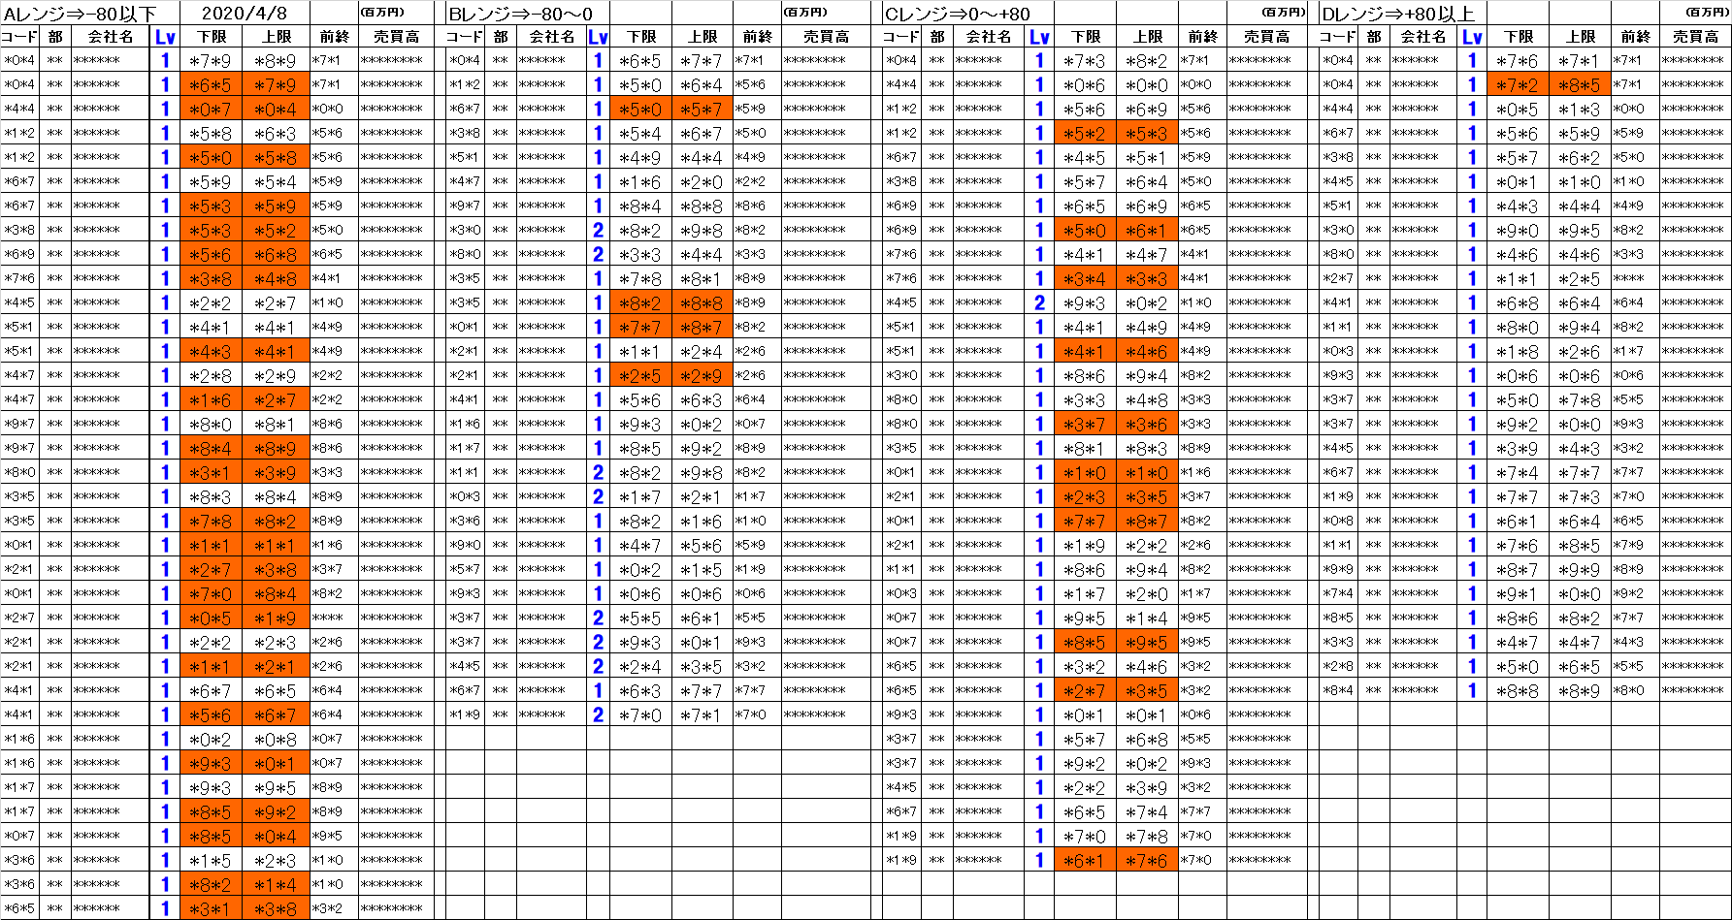Select the コード header in the Bレンジ table
The image size is (1732, 920).
point(465,37)
